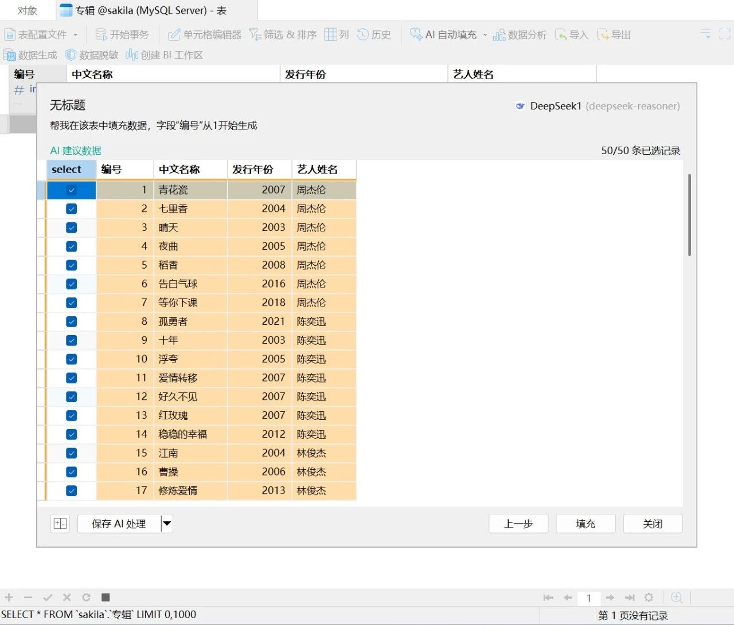Show the 历史 history panel
The height and width of the screenshot is (625, 734).
(374, 35)
